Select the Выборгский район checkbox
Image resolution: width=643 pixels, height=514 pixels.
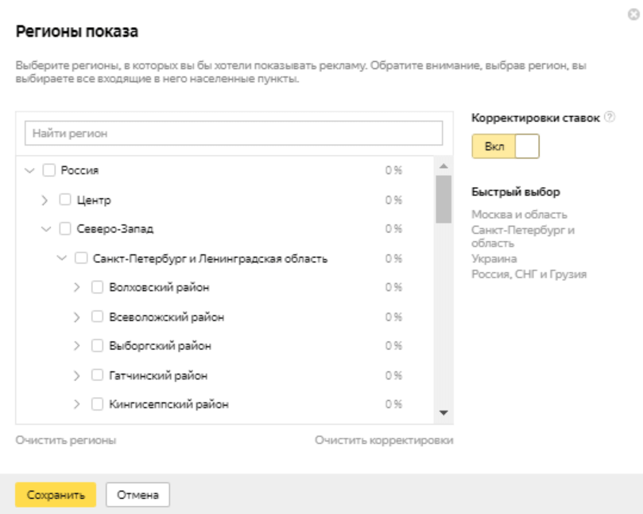point(97,346)
